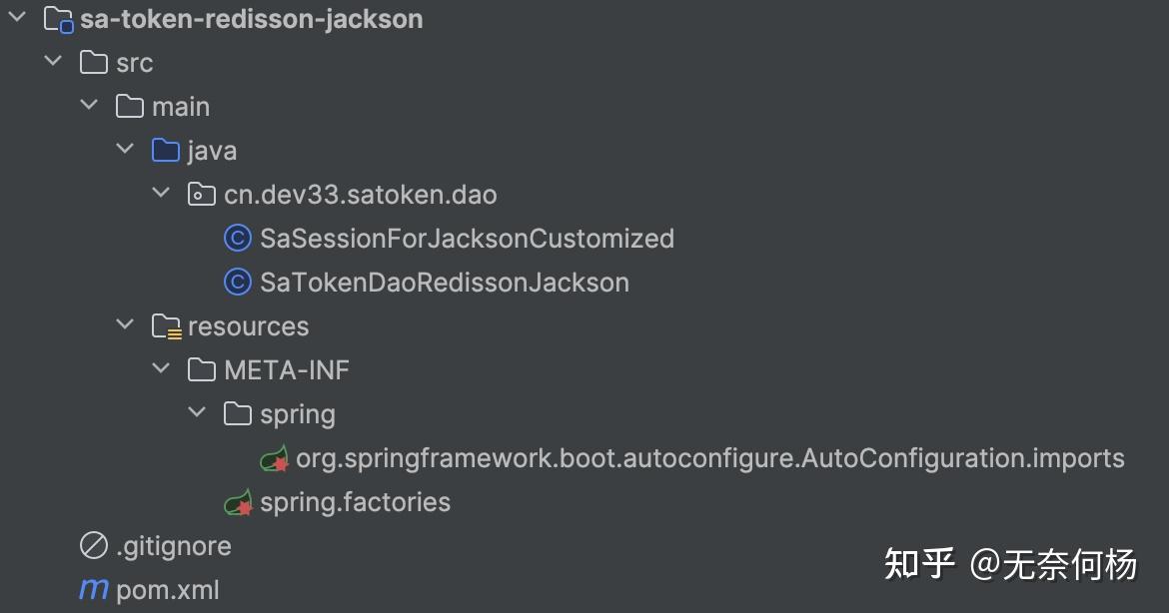Collapse the META-INF folder arrow
The image size is (1169, 613).
161,369
